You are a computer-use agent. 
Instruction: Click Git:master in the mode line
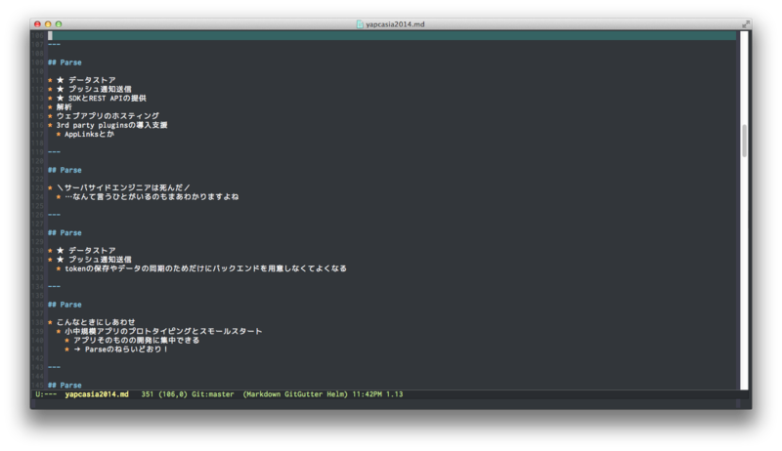(213, 394)
